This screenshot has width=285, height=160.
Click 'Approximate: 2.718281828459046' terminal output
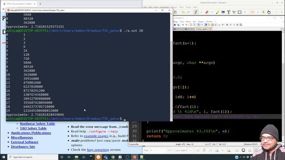(35, 115)
